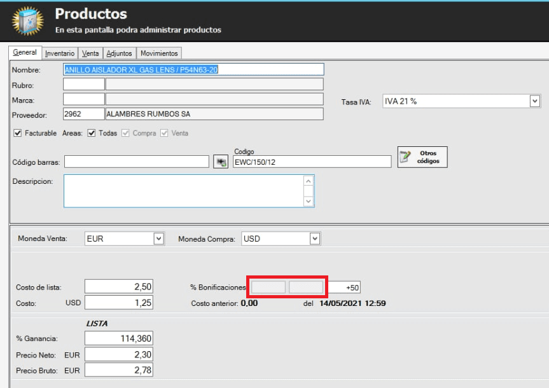549x388 pixels.
Task: Switch to the Inventario tab
Action: click(x=60, y=53)
